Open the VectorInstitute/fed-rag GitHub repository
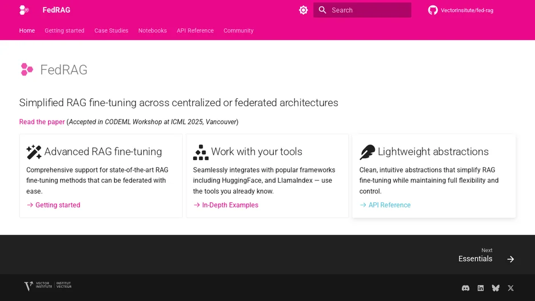Viewport: 535px width, 301px height. pyautogui.click(x=461, y=10)
